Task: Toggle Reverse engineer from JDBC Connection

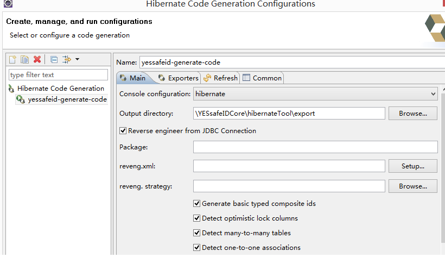Action: point(123,131)
